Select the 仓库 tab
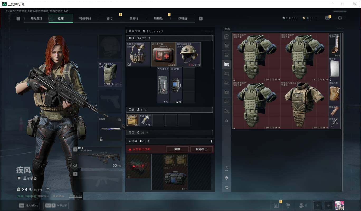The width and height of the screenshot is (361, 211). (61, 18)
